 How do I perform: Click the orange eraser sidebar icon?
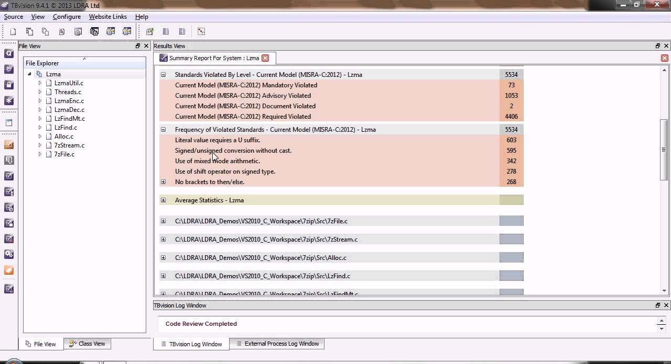(x=9, y=270)
